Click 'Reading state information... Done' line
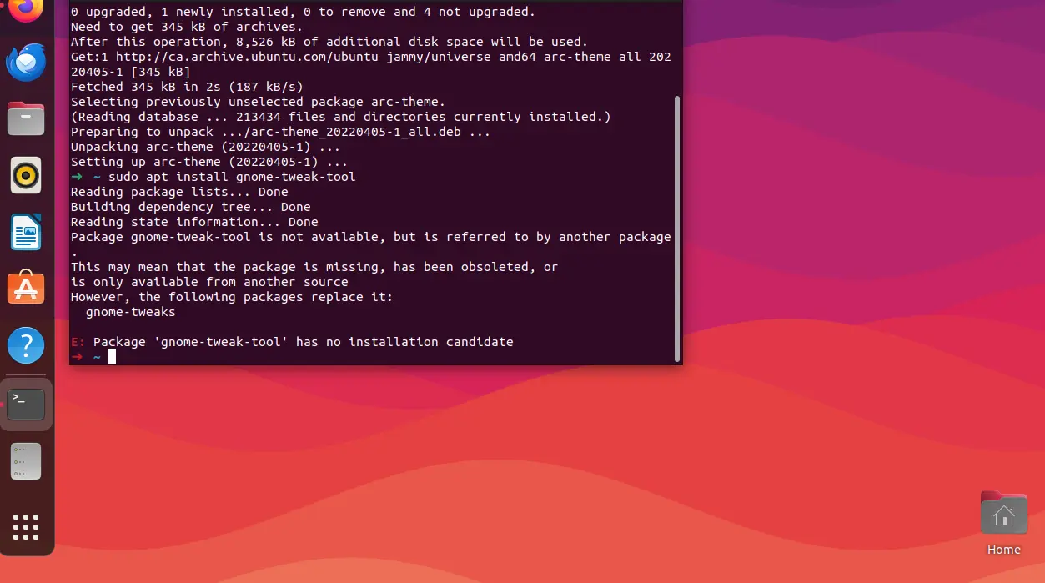The width and height of the screenshot is (1045, 583). tap(194, 222)
